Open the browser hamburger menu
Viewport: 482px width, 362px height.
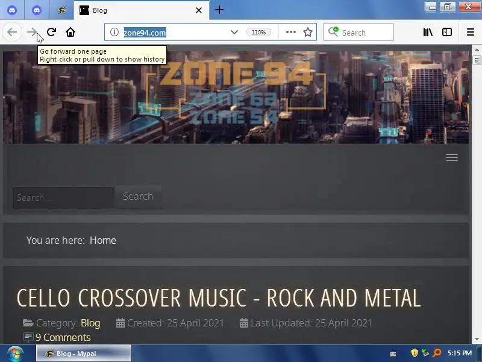pyautogui.click(x=471, y=32)
